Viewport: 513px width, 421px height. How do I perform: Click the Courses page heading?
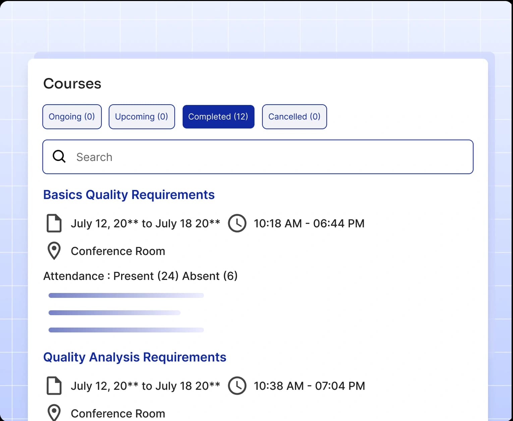coord(72,84)
